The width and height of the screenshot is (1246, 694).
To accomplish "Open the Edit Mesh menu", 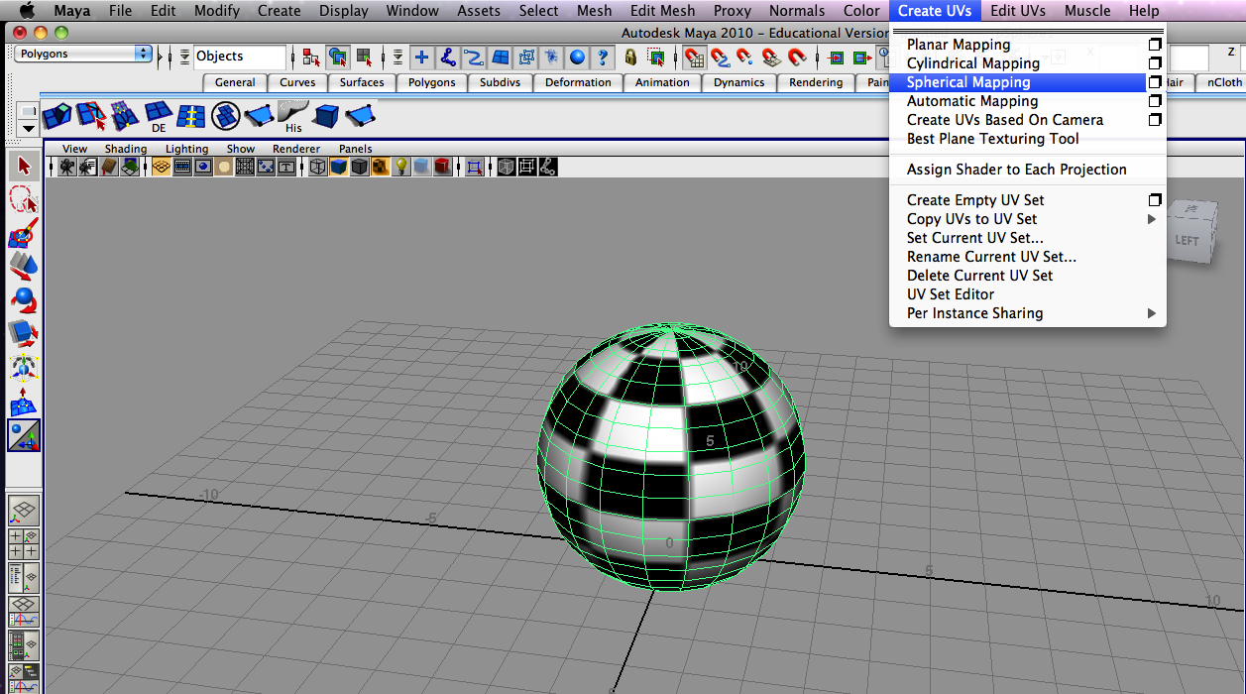I will (x=662, y=11).
